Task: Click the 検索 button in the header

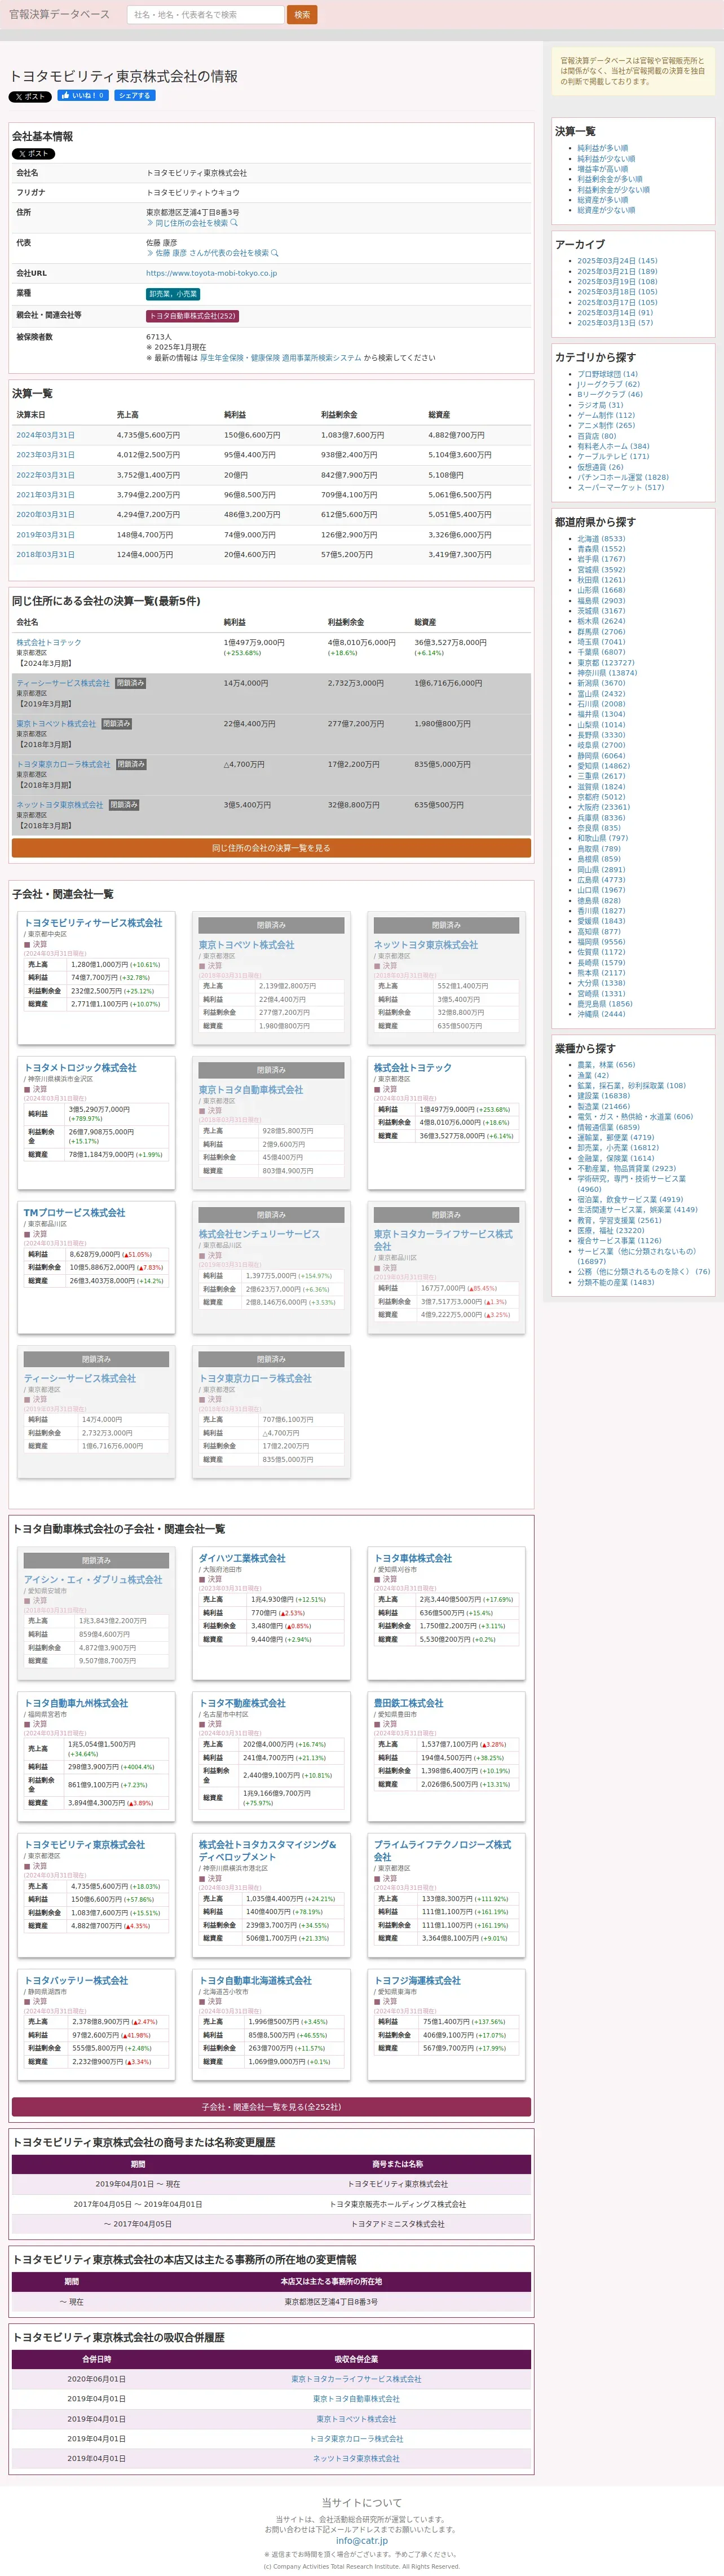Action: tap(302, 15)
